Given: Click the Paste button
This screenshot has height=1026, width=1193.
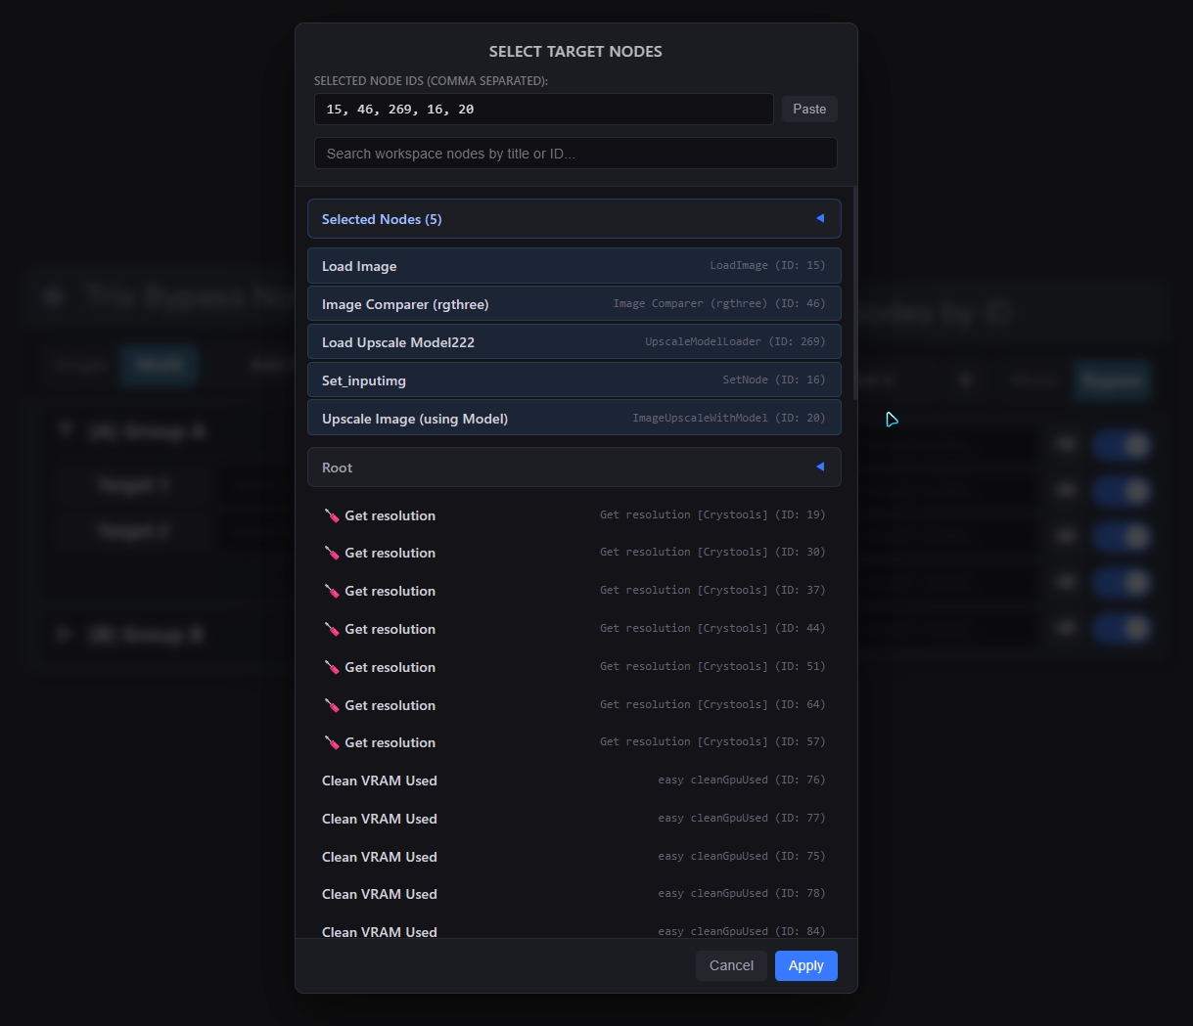Looking at the screenshot, I should (x=809, y=109).
